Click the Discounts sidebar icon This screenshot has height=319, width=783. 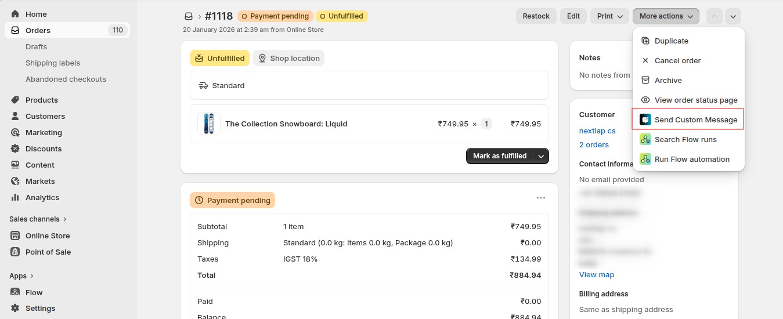tap(15, 148)
